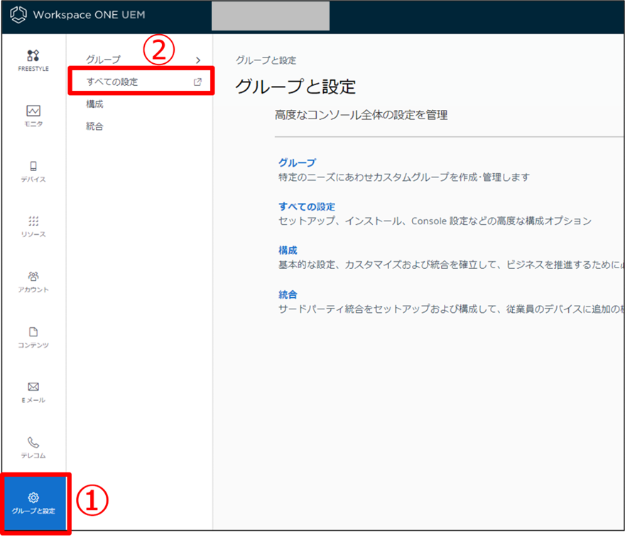
Task: Click the description starting with サードパーティ統合
Action: coord(451,309)
